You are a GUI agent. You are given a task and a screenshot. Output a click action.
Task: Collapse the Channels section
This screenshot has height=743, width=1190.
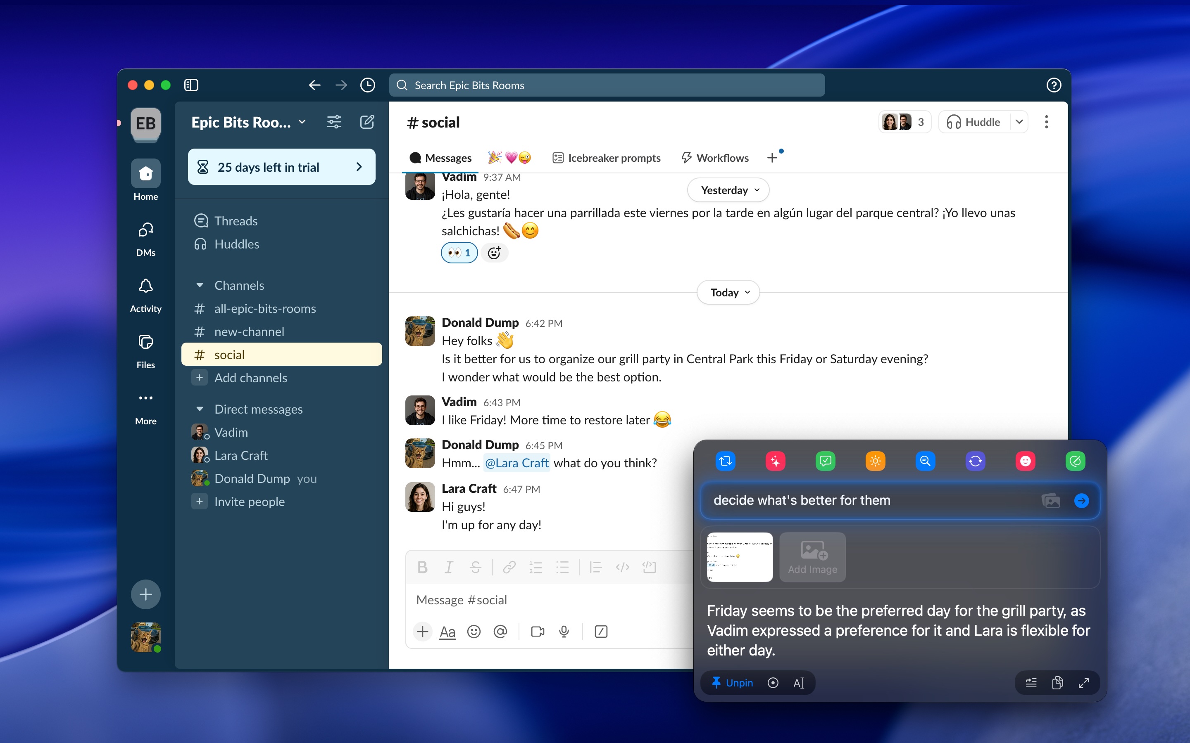[x=200, y=285]
